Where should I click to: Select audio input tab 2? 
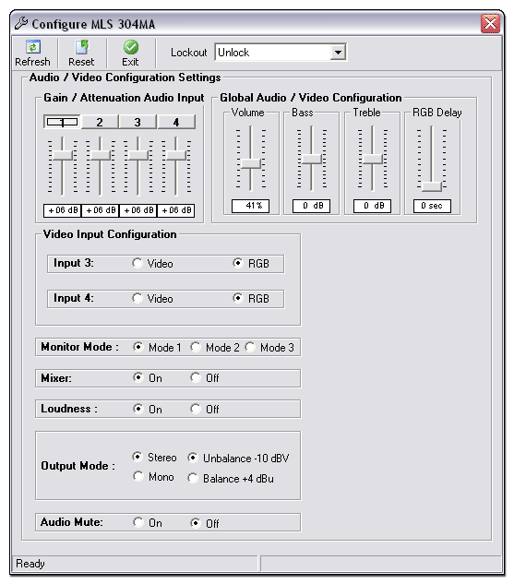pyautogui.click(x=100, y=122)
